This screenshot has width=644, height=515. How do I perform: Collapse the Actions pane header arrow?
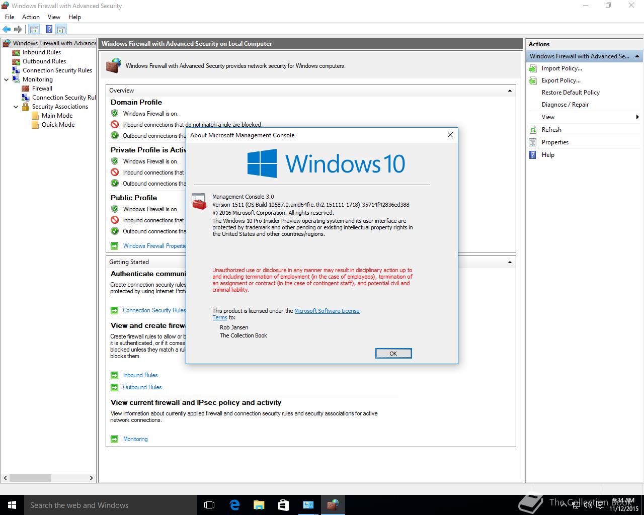tap(637, 56)
